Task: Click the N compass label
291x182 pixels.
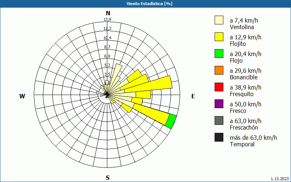Action: coord(108,13)
